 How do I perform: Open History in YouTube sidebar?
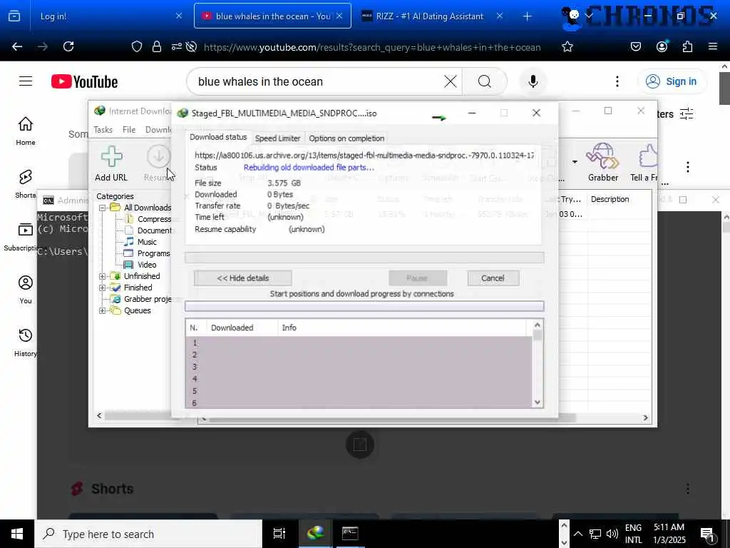coord(26,342)
